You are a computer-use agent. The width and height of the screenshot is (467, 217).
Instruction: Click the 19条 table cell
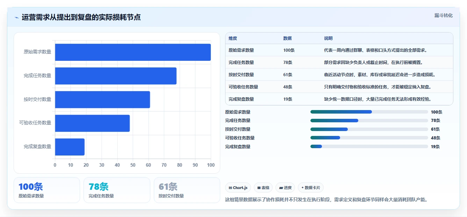tap(288, 99)
